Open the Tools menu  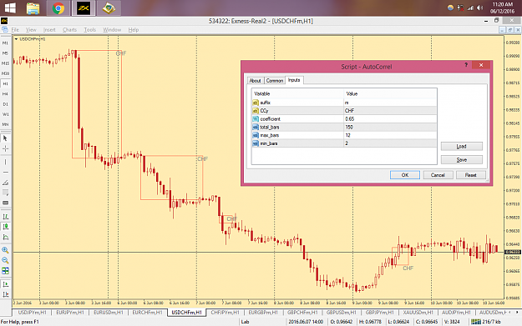(90, 29)
